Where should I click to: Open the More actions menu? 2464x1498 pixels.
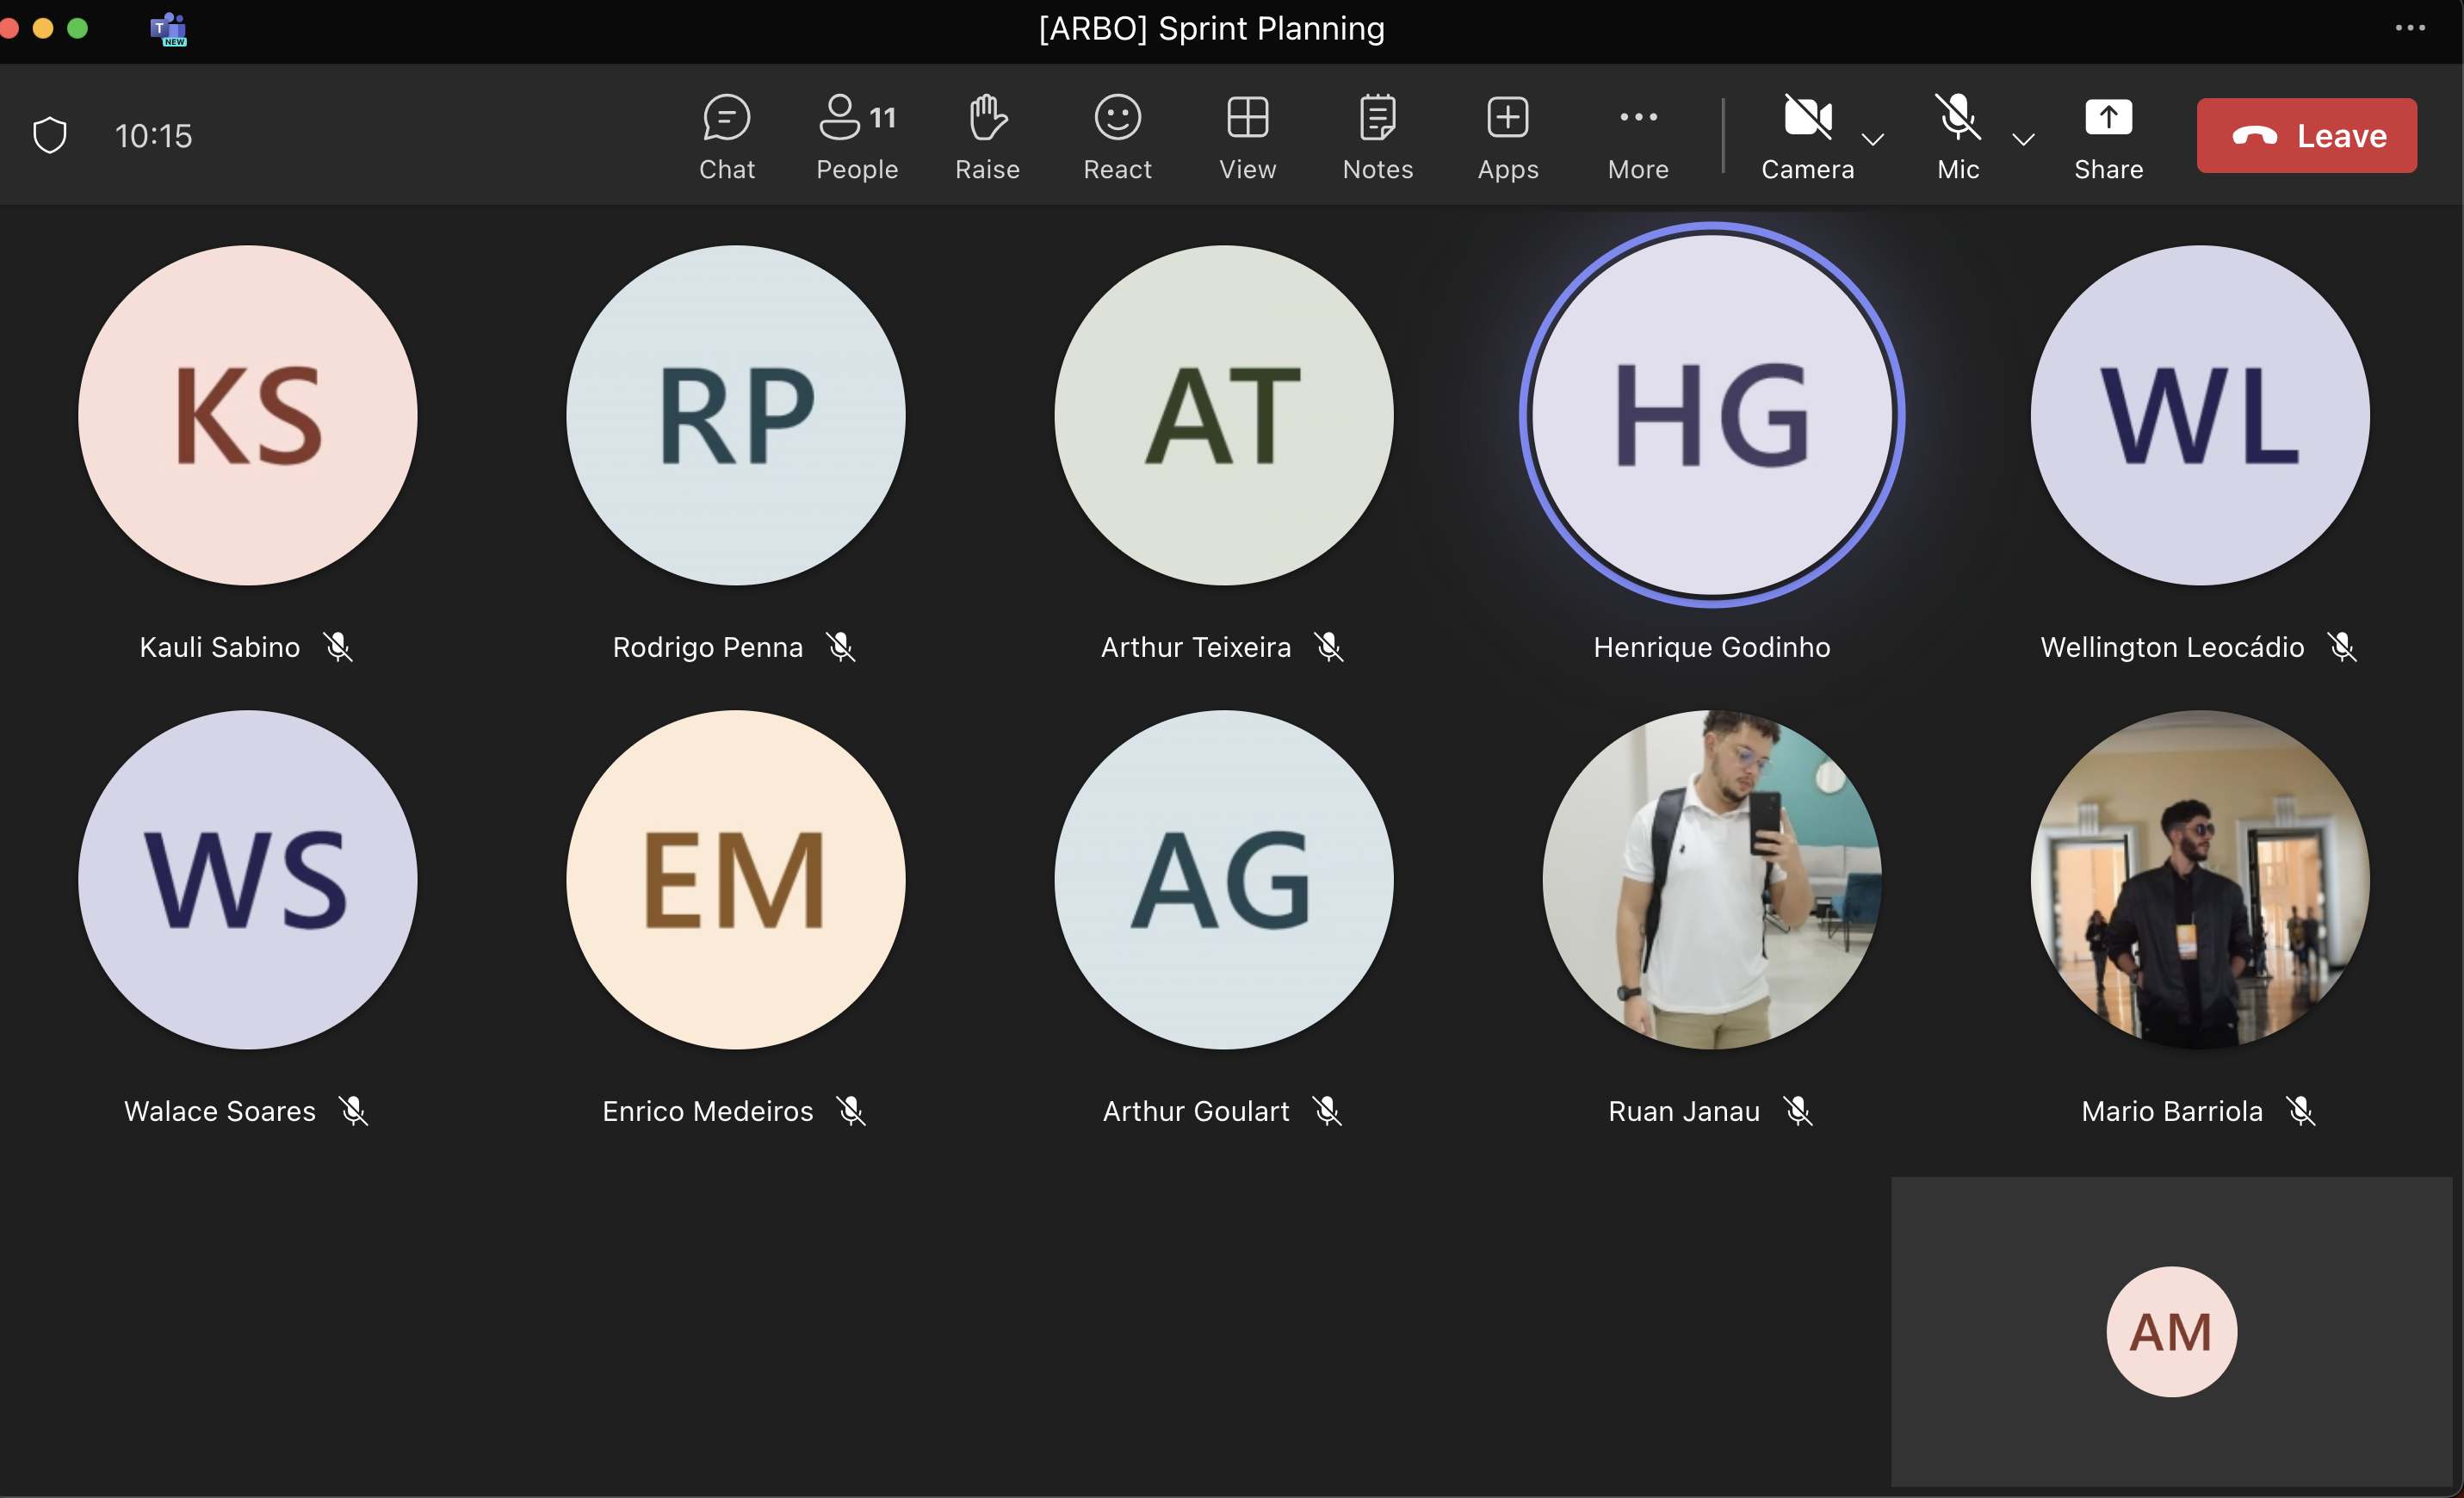[x=1637, y=137]
